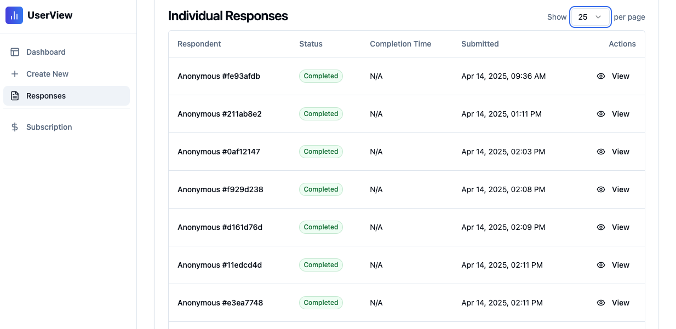This screenshot has height=329, width=676.
Task: Click the Dashboard layout icon in sidebar
Action: tap(15, 52)
